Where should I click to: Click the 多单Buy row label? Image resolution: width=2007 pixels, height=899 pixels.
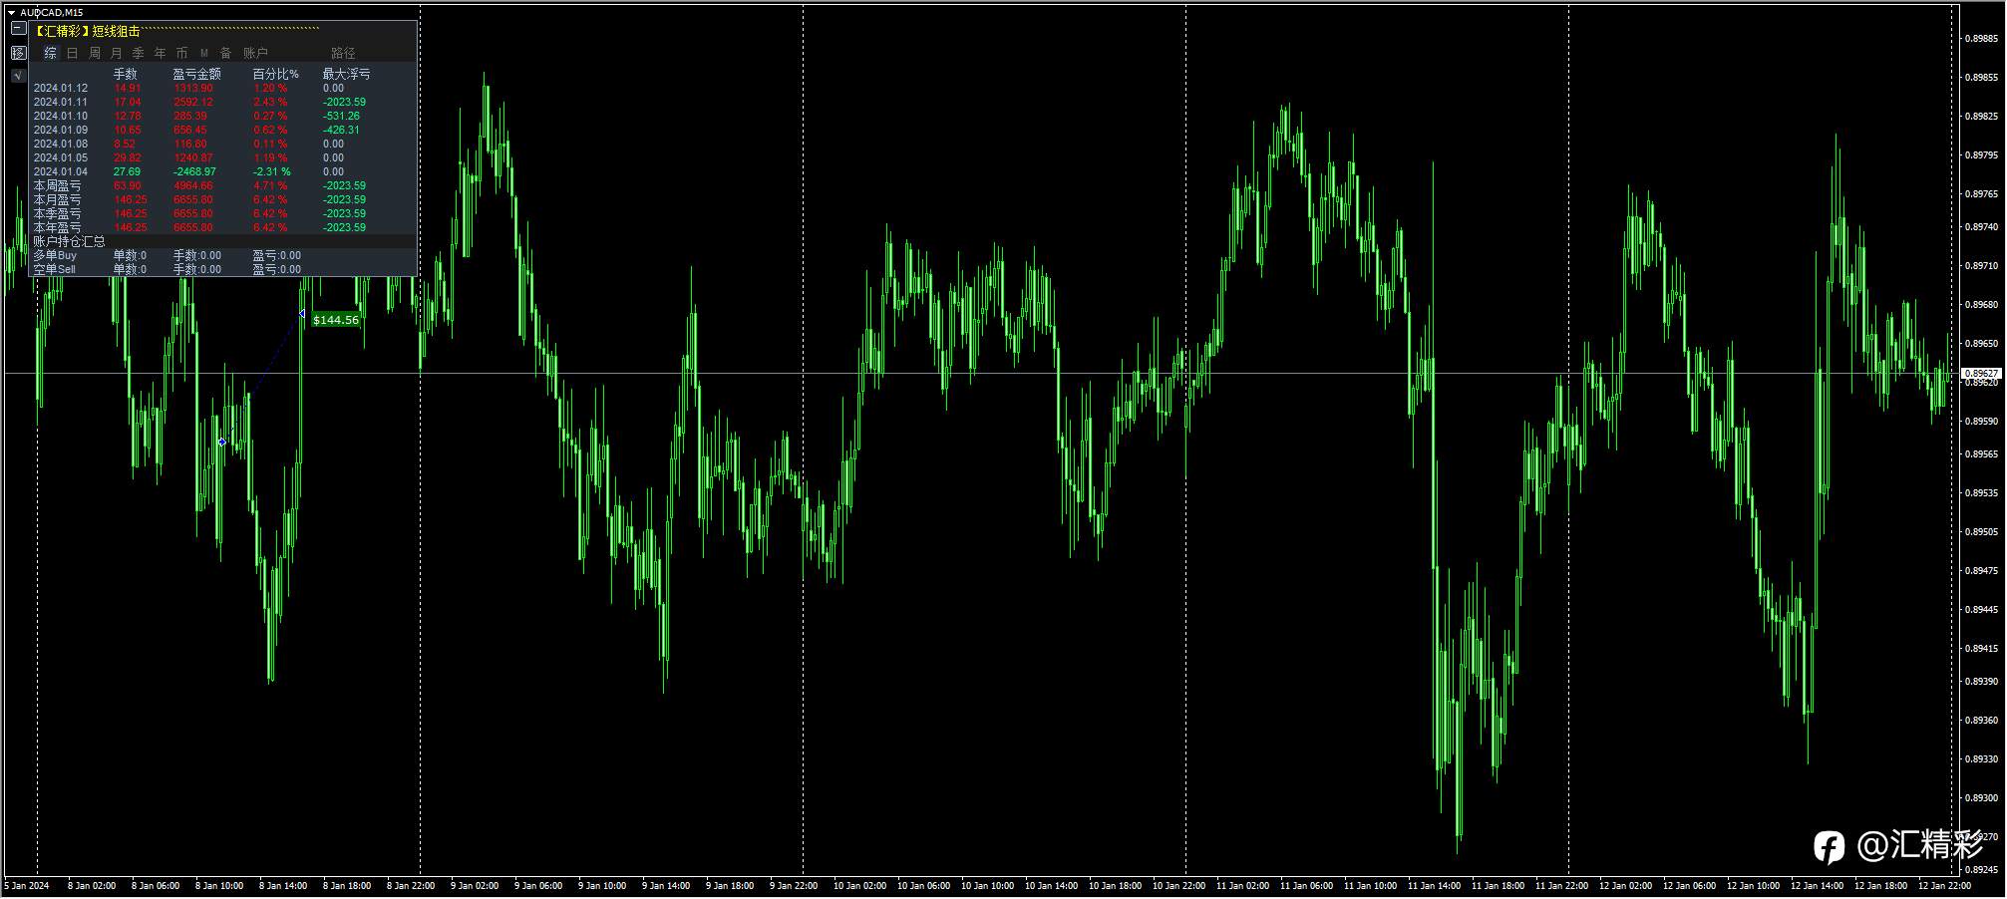(55, 255)
